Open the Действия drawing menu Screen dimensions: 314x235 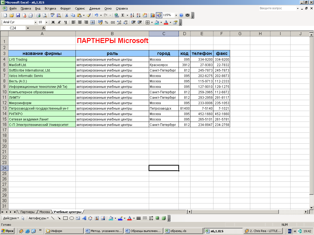(11, 218)
